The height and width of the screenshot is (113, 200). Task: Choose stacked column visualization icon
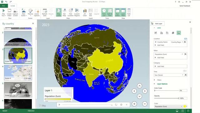156,33
